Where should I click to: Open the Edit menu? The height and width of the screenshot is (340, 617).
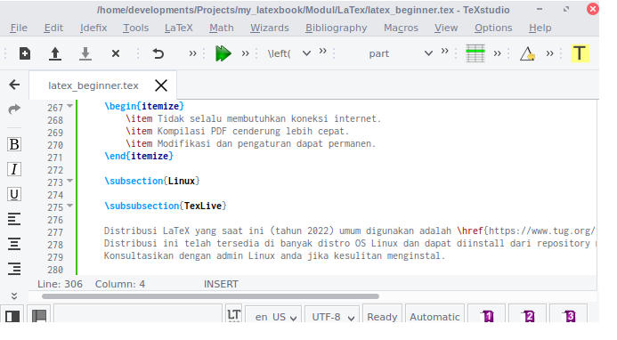coord(53,28)
